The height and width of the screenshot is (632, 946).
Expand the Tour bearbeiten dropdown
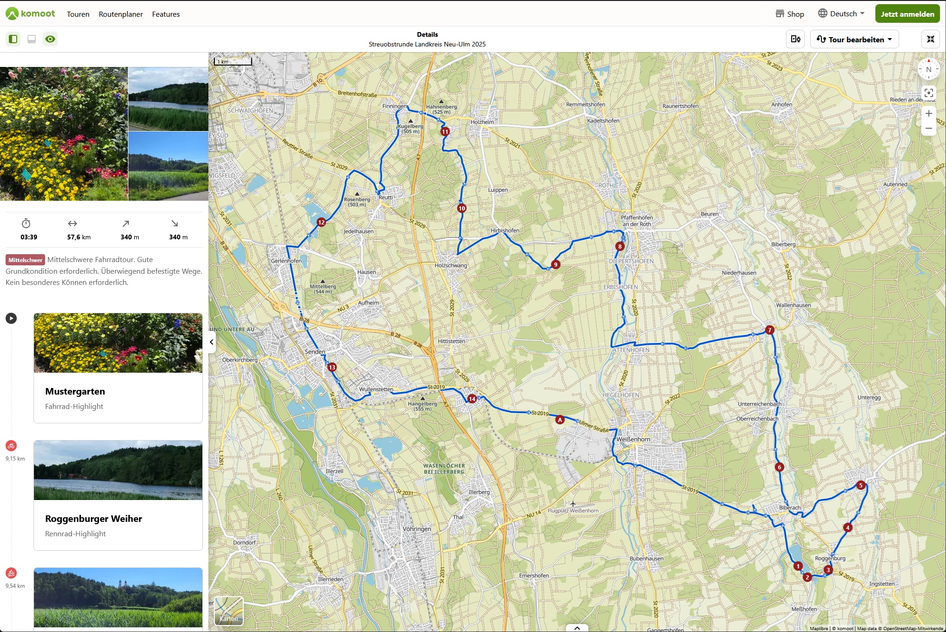click(854, 39)
